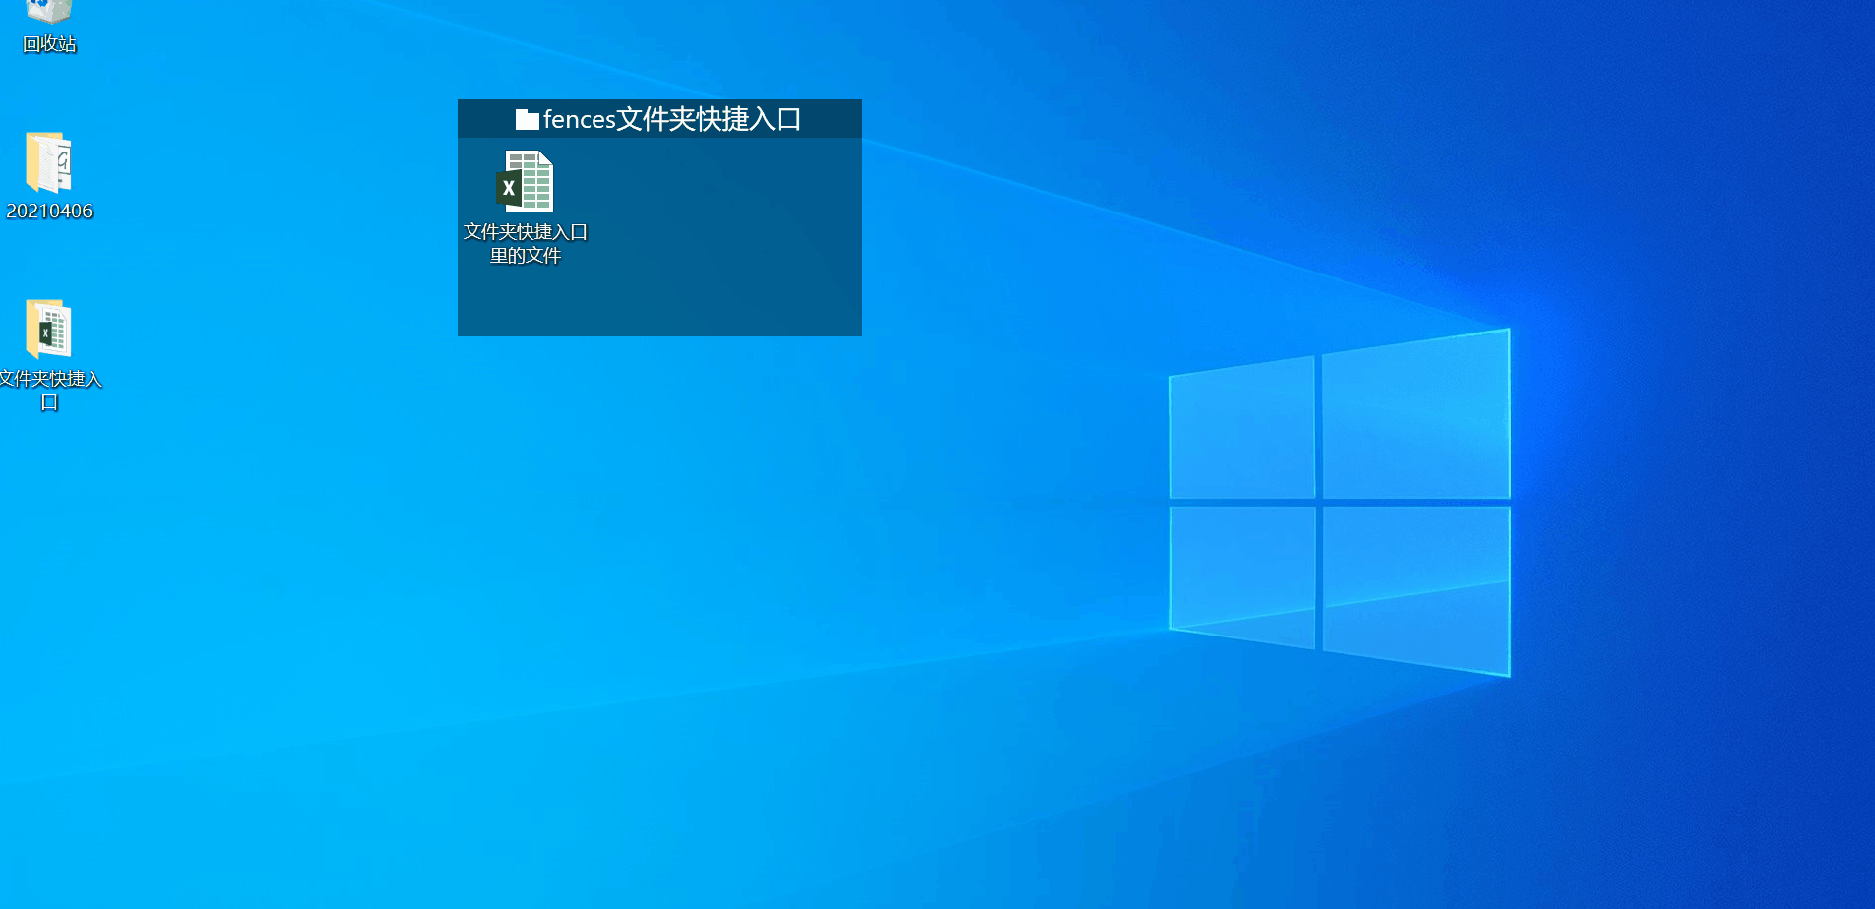Viewport: 1875px width, 909px height.
Task: Click the upper-left pane of the wallpaper Windows logo
Action: click(1242, 428)
